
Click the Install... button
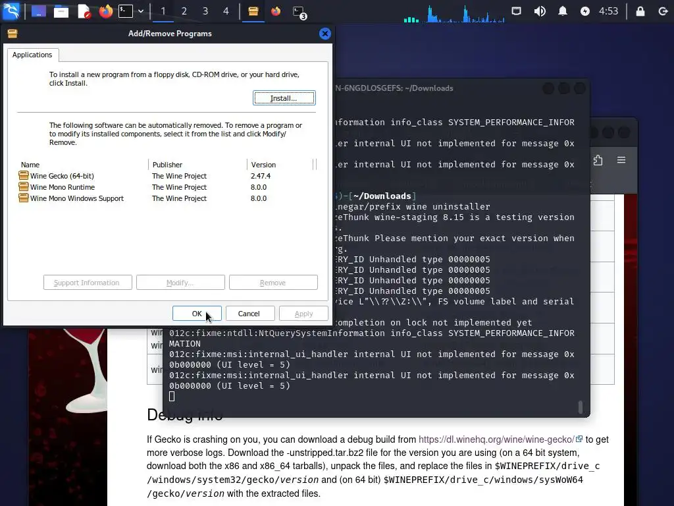pos(284,98)
